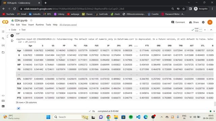
Task: Show hidden system tray icons
Action: point(162,117)
